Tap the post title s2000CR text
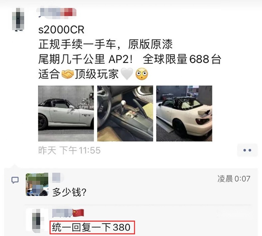Image resolution: width=262 pixels, height=236 pixels. (61, 30)
